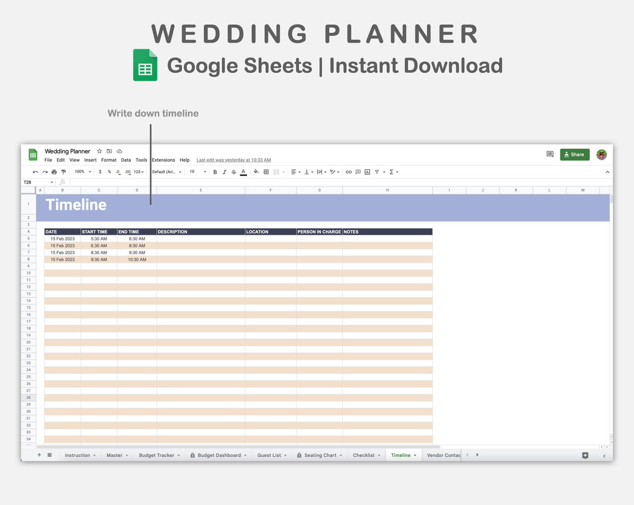The width and height of the screenshot is (634, 505).
Task: Create a filter with the filter icon
Action: pyautogui.click(x=376, y=172)
